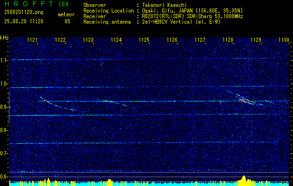Click the 1123 time axis label

tap(88, 40)
